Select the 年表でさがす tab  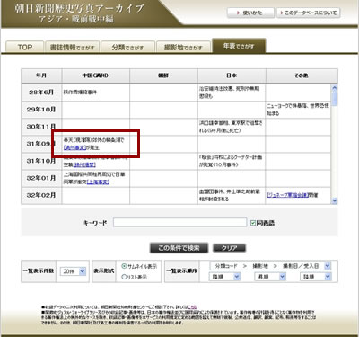239,46
